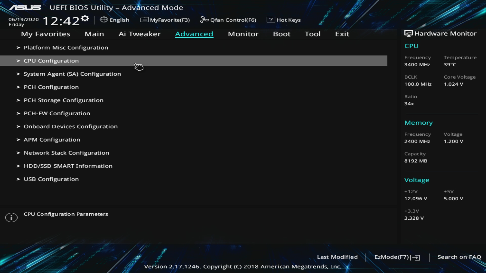486x273 pixels.
Task: Open CPU Configuration submenu
Action: click(x=194, y=61)
